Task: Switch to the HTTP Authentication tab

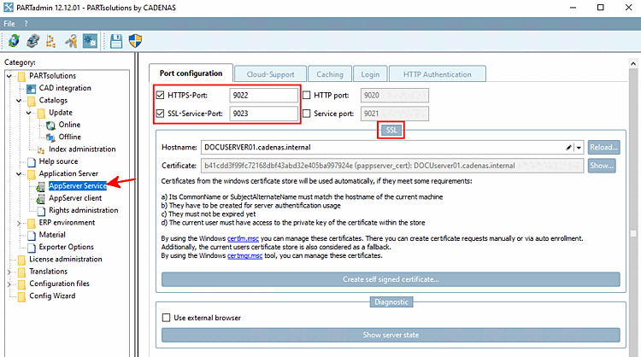Action: 437,74
